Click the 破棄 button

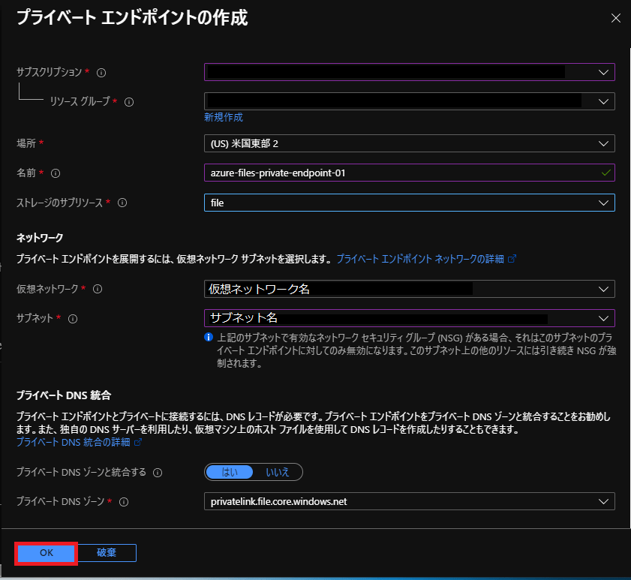107,553
